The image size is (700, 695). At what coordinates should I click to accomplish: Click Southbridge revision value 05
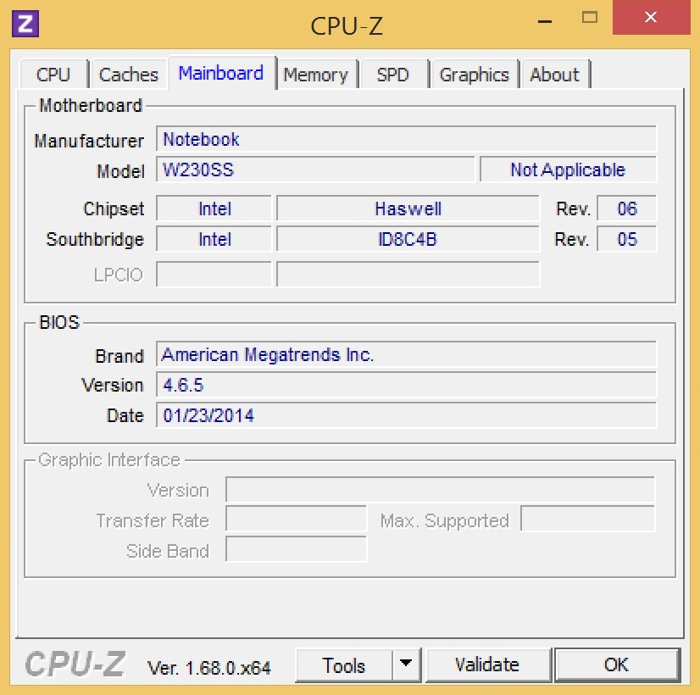pos(627,239)
